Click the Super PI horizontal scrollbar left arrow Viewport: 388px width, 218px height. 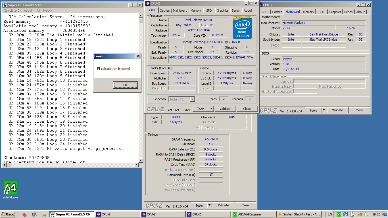click(5, 165)
